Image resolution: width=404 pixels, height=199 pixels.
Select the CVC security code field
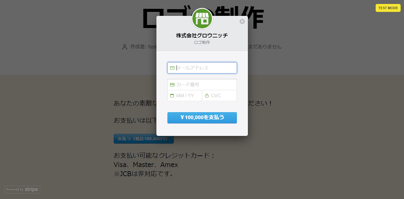coord(220,96)
